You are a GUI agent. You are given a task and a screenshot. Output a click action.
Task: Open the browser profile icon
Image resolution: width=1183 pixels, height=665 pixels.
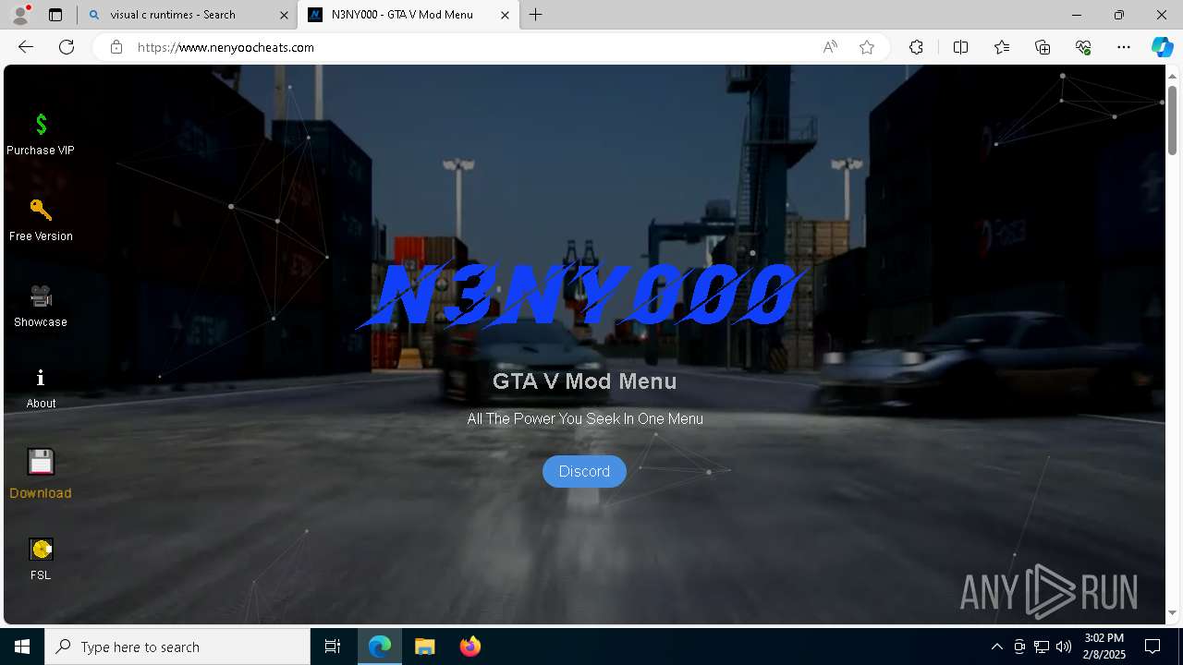click(x=20, y=15)
